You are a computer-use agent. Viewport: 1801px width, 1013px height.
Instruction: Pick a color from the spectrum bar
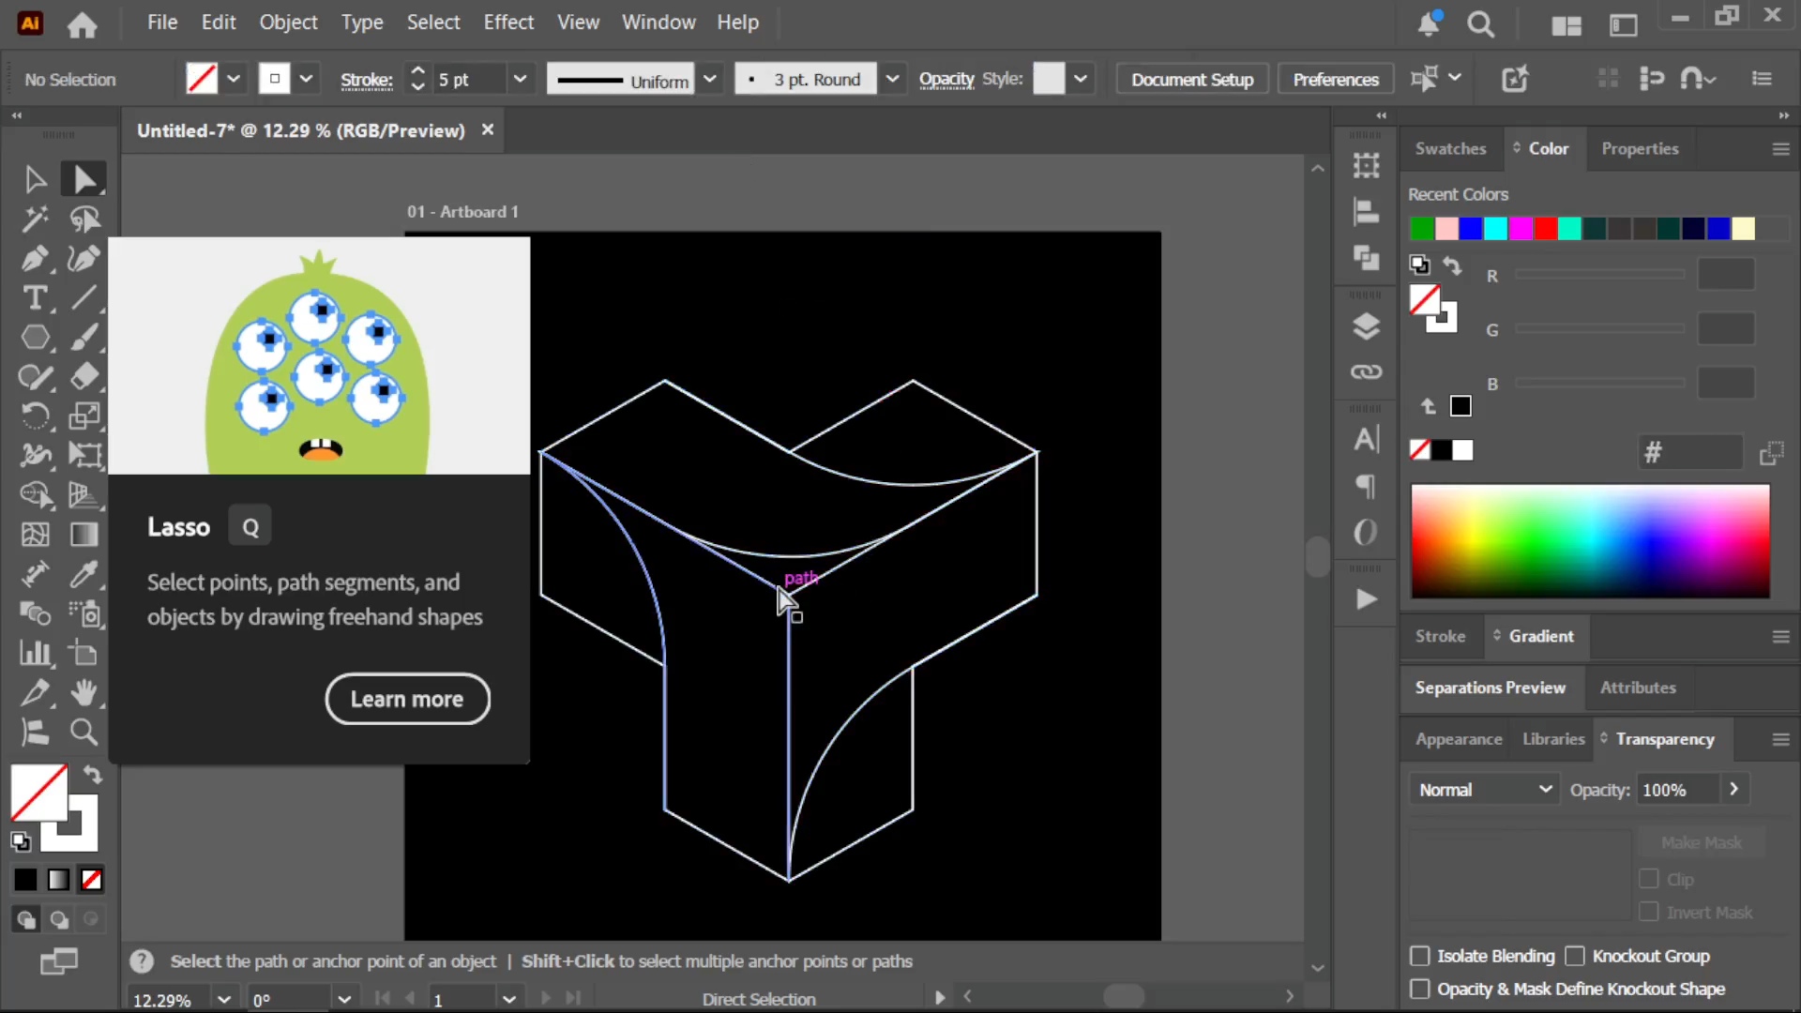(1590, 541)
